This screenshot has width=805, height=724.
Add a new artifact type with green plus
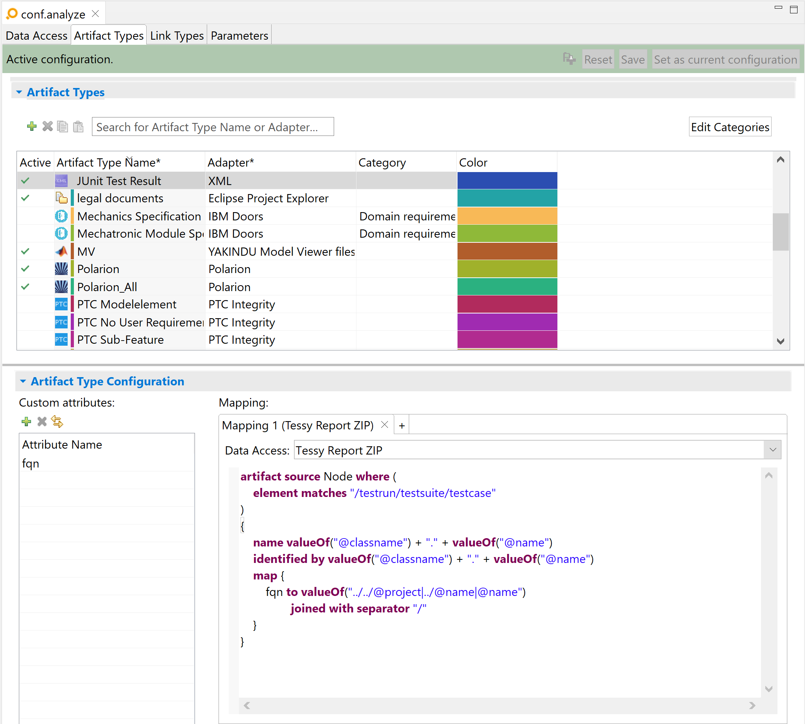[32, 126]
